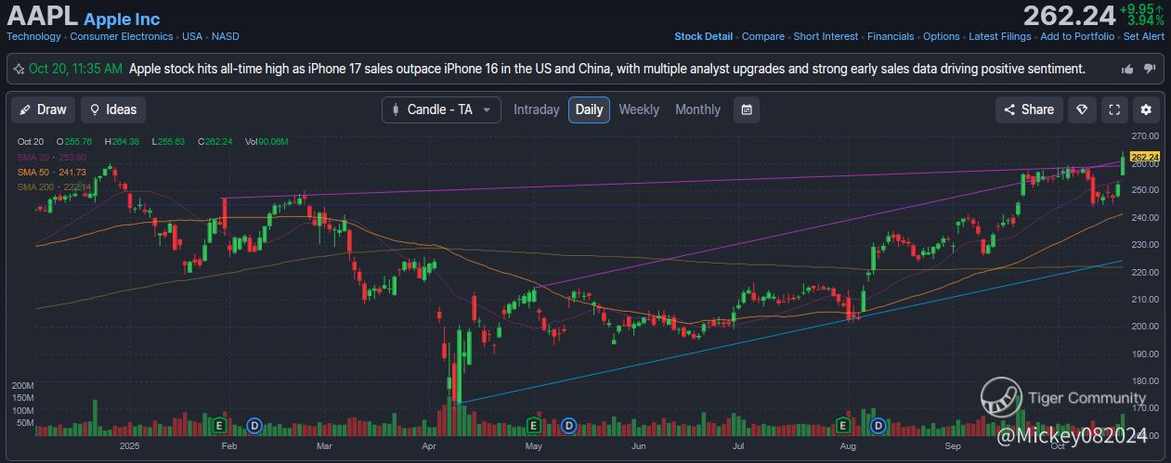Click the yellow 262.24 price axis label
Image resolution: width=1171 pixels, height=463 pixels.
tap(1147, 156)
